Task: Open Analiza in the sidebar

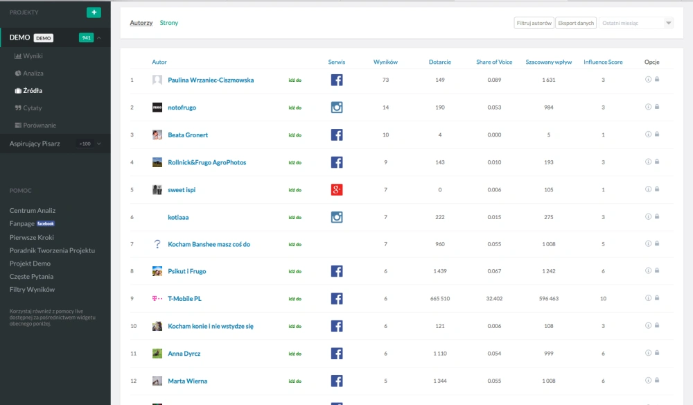Action: tap(33, 73)
